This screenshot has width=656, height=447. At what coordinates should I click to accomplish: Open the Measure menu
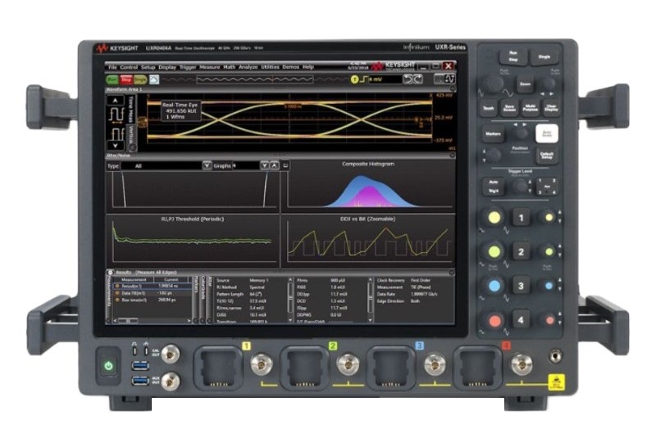(x=210, y=66)
